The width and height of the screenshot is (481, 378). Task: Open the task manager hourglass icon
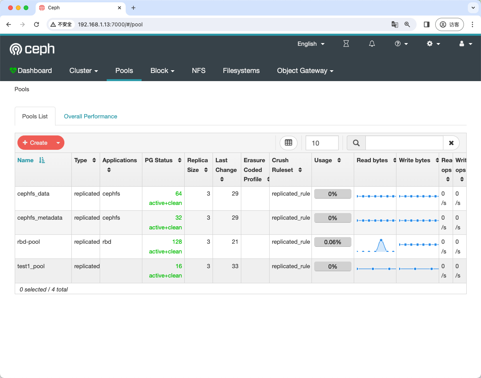click(x=346, y=44)
